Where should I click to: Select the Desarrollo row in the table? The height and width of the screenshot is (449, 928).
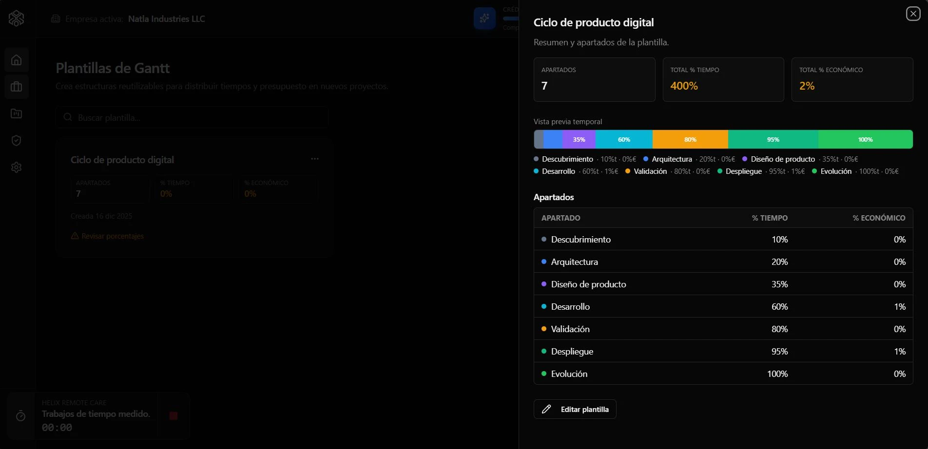click(x=723, y=306)
